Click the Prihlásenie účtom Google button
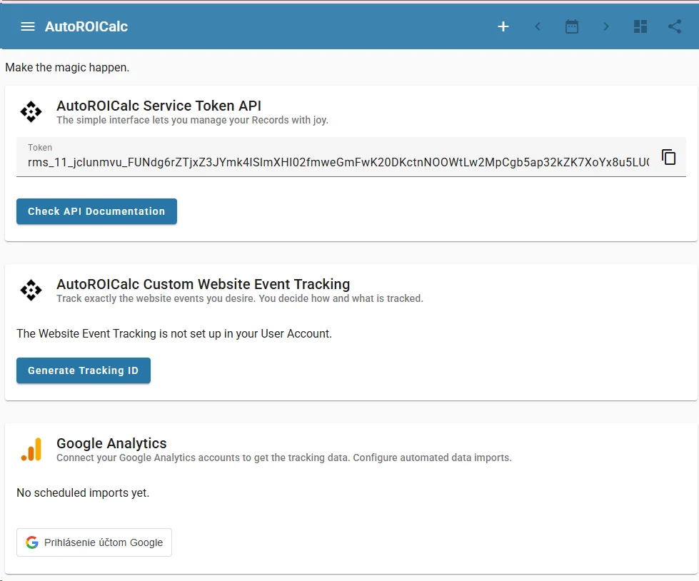The height and width of the screenshot is (581, 699). 94,542
